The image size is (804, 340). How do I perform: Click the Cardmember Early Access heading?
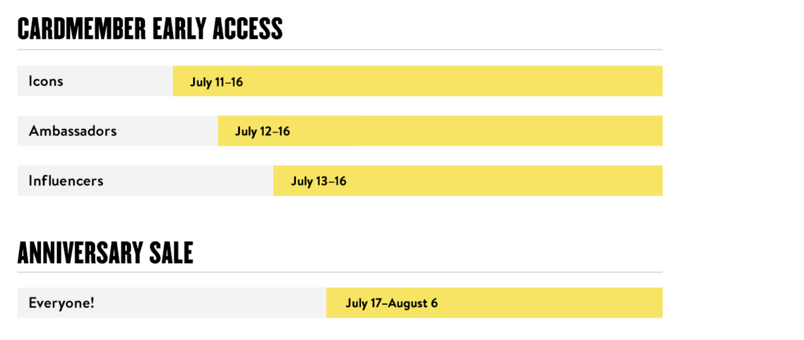pyautogui.click(x=150, y=29)
